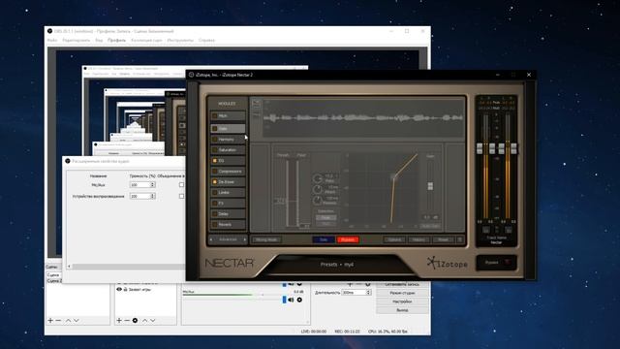Select the Compressors module row
The width and height of the screenshot is (620, 349).
pos(228,172)
